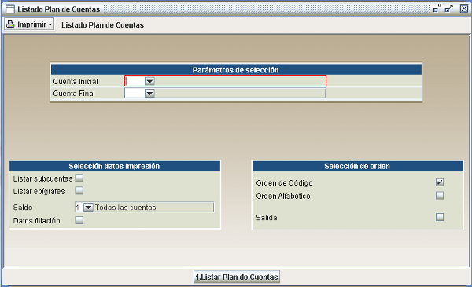Screen dimensions: 472x287
Task: Click the minimize window icon
Action: [437, 8]
